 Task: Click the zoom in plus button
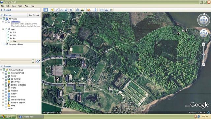tap(204, 44)
